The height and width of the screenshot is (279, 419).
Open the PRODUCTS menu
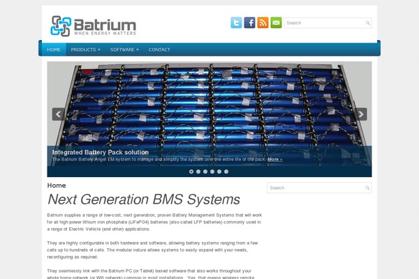[x=85, y=50]
